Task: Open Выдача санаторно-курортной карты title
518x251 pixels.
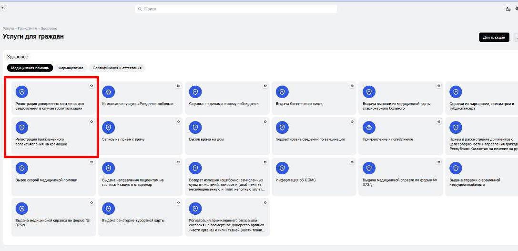Action: point(133,221)
